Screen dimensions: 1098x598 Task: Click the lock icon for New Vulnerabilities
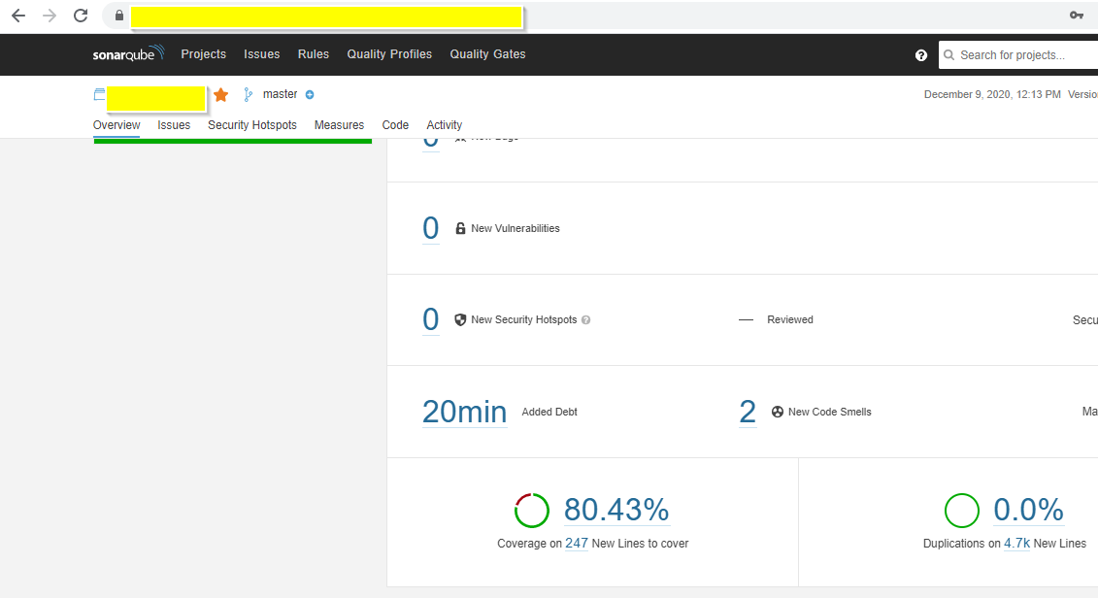(x=459, y=227)
